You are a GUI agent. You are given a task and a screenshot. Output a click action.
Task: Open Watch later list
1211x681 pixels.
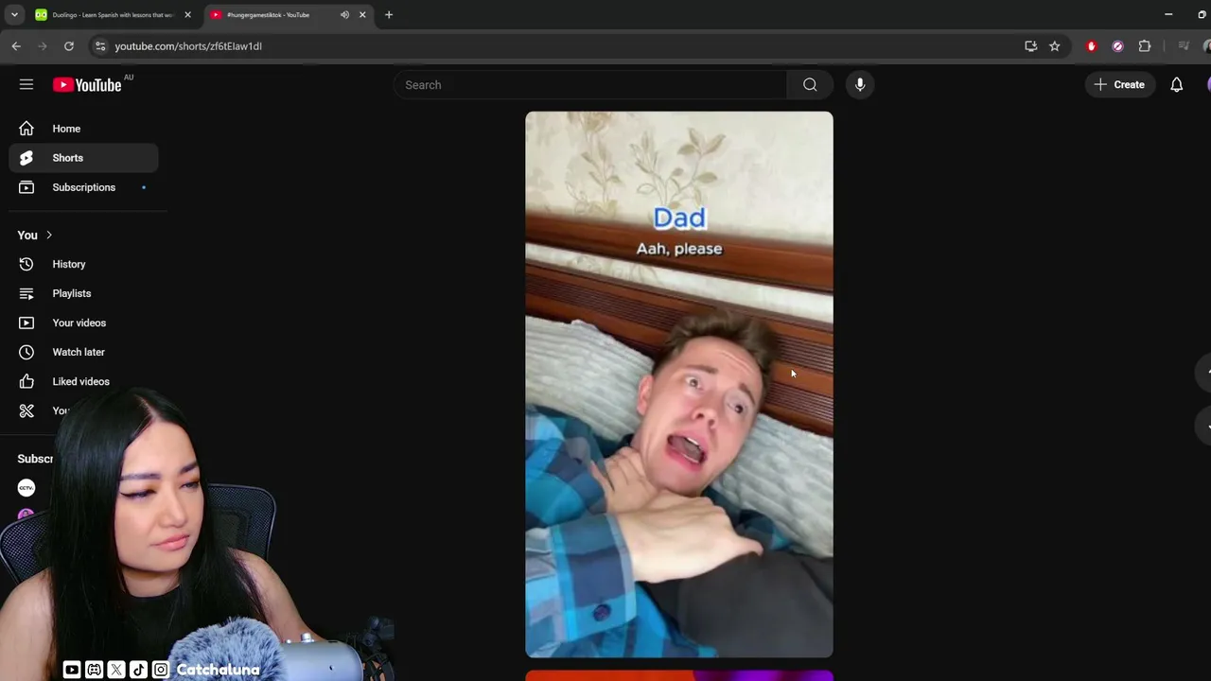(x=83, y=352)
